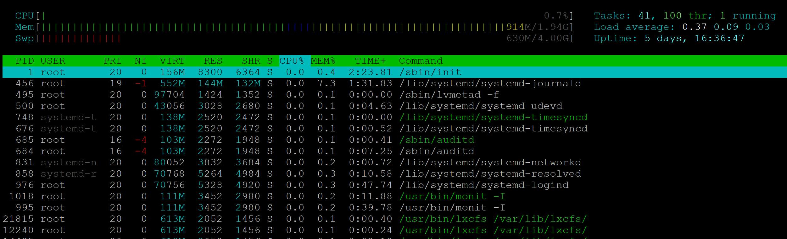787x239 pixels.
Task: Select the /sbin/lvmetad -f process row
Action: coord(395,95)
